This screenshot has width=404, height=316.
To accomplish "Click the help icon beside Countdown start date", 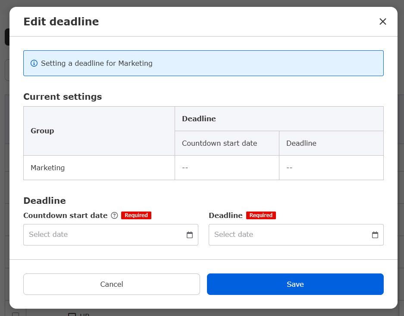I will click(x=114, y=215).
